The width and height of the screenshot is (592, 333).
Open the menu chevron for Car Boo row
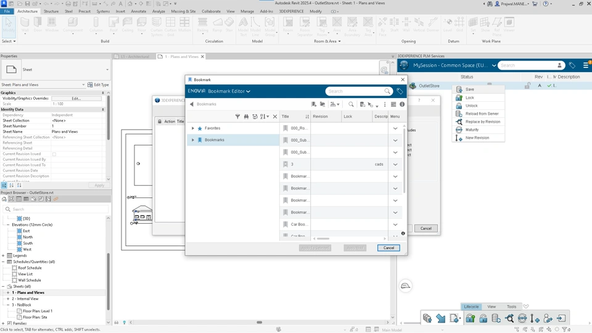395,224
